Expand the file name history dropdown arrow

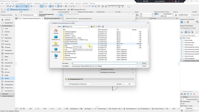coord(137,63)
